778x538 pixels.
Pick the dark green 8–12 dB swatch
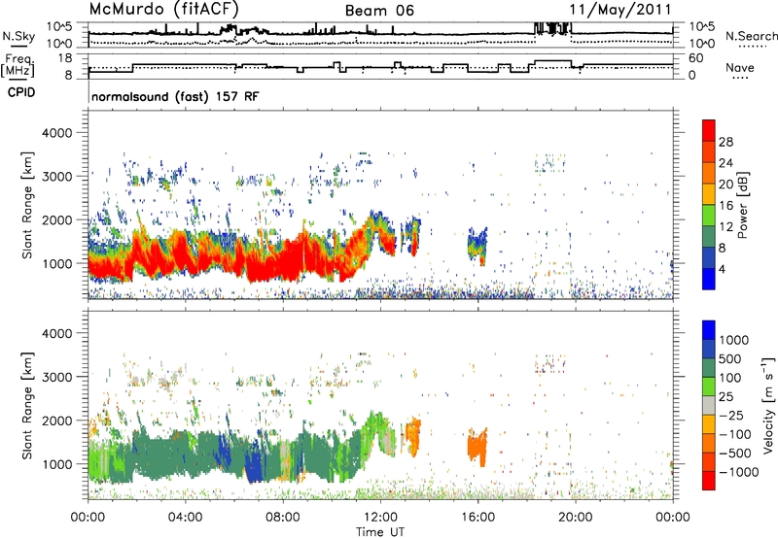click(x=709, y=236)
